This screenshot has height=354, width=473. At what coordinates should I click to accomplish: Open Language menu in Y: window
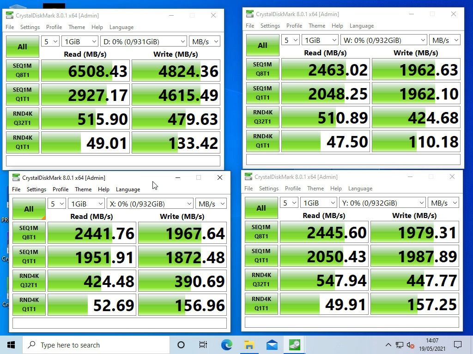(360, 189)
